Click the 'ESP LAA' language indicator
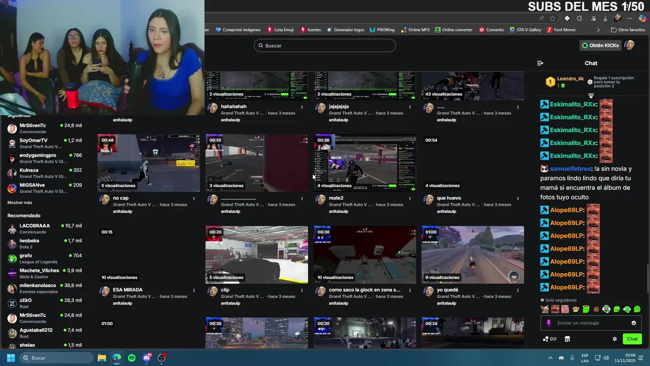The image size is (650, 366). pos(585,358)
